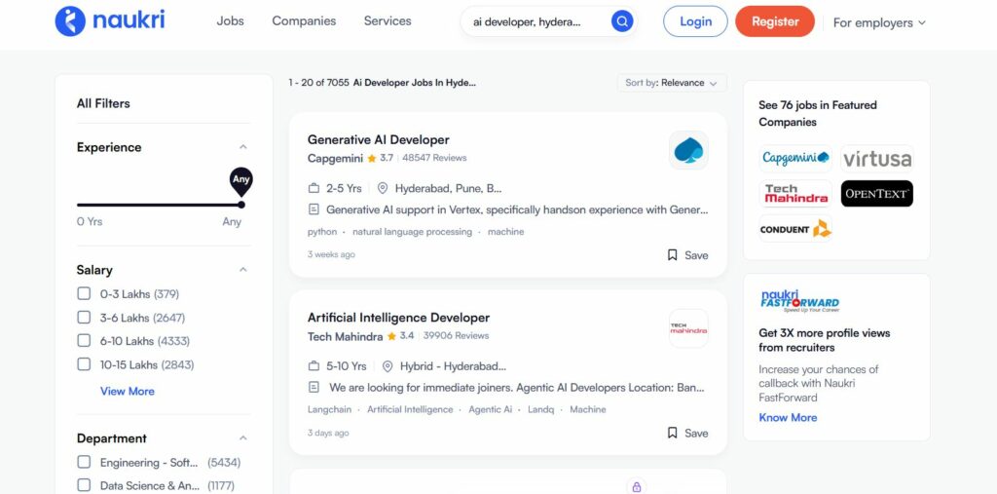Open OpenText featured company logo

point(876,194)
